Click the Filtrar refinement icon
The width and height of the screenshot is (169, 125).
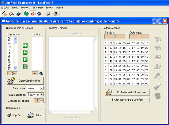pos(30,115)
